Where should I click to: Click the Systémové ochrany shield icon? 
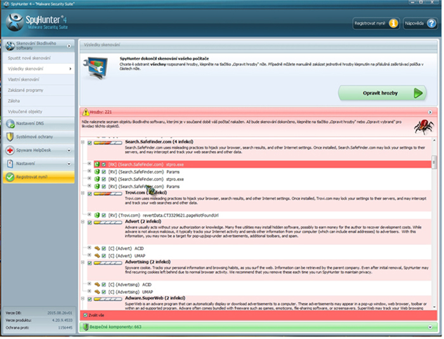10,136
